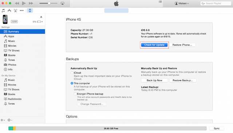Open the AirPlay output icon
The image size is (233, 133).
pyautogui.click(x=63, y=3)
